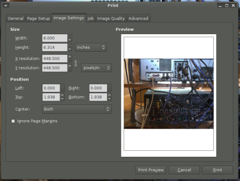The height and width of the screenshot is (181, 240).
Task: Decrease X resolution with down arrow
Action: click(x=70, y=60)
